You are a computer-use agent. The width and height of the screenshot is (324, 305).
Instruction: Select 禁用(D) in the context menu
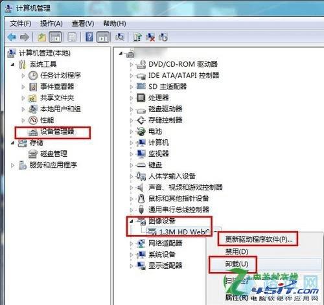(237, 251)
